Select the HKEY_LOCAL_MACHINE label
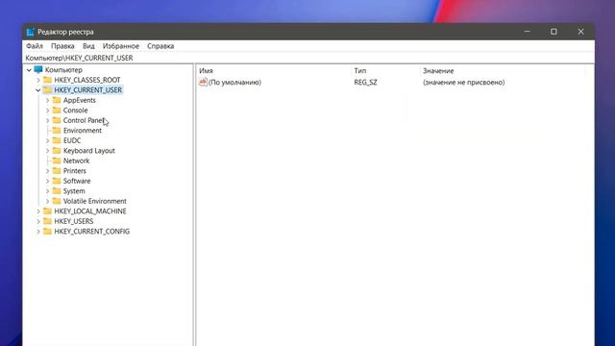The image size is (615, 346). [x=90, y=211]
